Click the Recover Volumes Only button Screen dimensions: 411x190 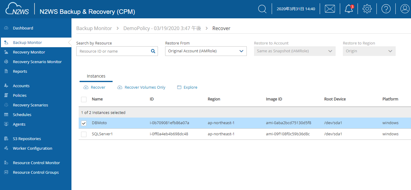(141, 87)
